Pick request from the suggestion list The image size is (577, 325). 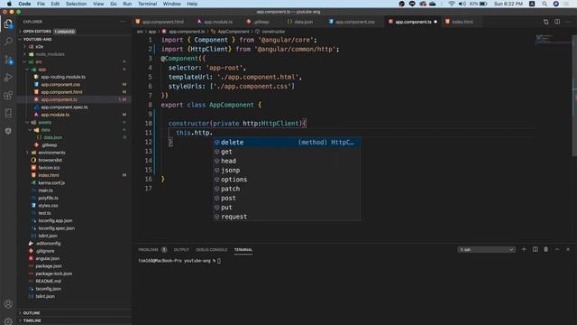(287, 217)
